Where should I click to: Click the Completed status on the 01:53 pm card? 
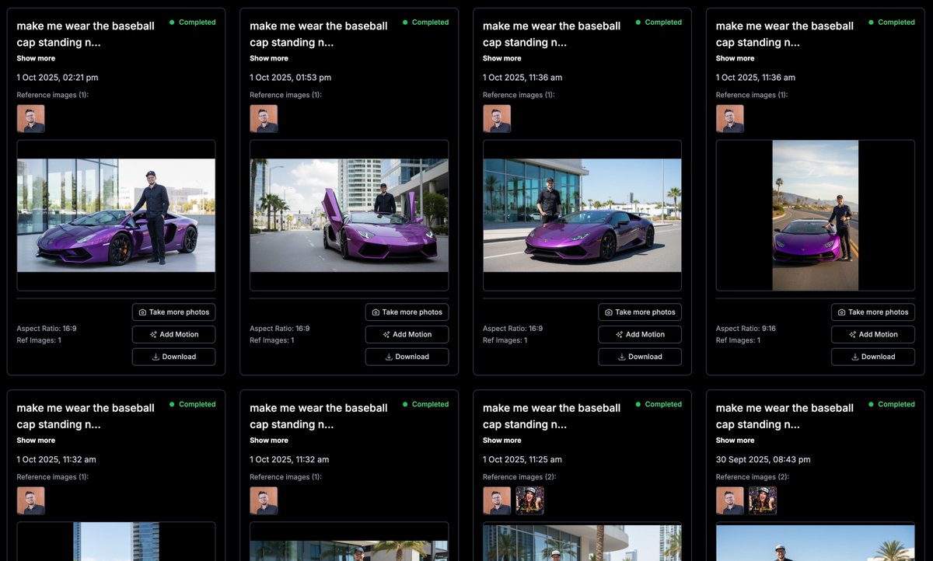click(x=425, y=23)
